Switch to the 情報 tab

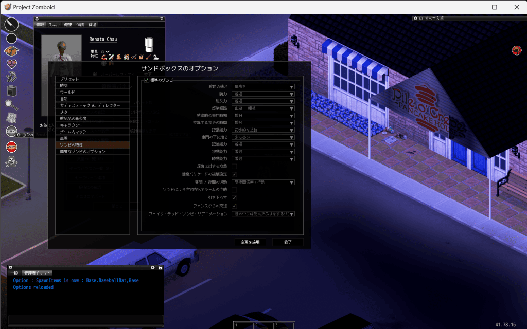pos(40,25)
